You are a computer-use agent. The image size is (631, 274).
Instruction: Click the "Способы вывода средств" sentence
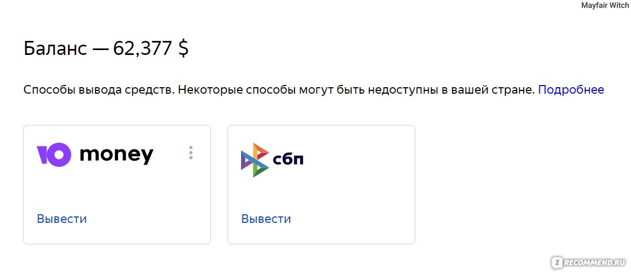click(99, 89)
